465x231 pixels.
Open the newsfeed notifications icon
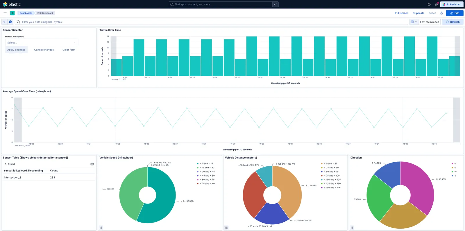pyautogui.click(x=437, y=4)
